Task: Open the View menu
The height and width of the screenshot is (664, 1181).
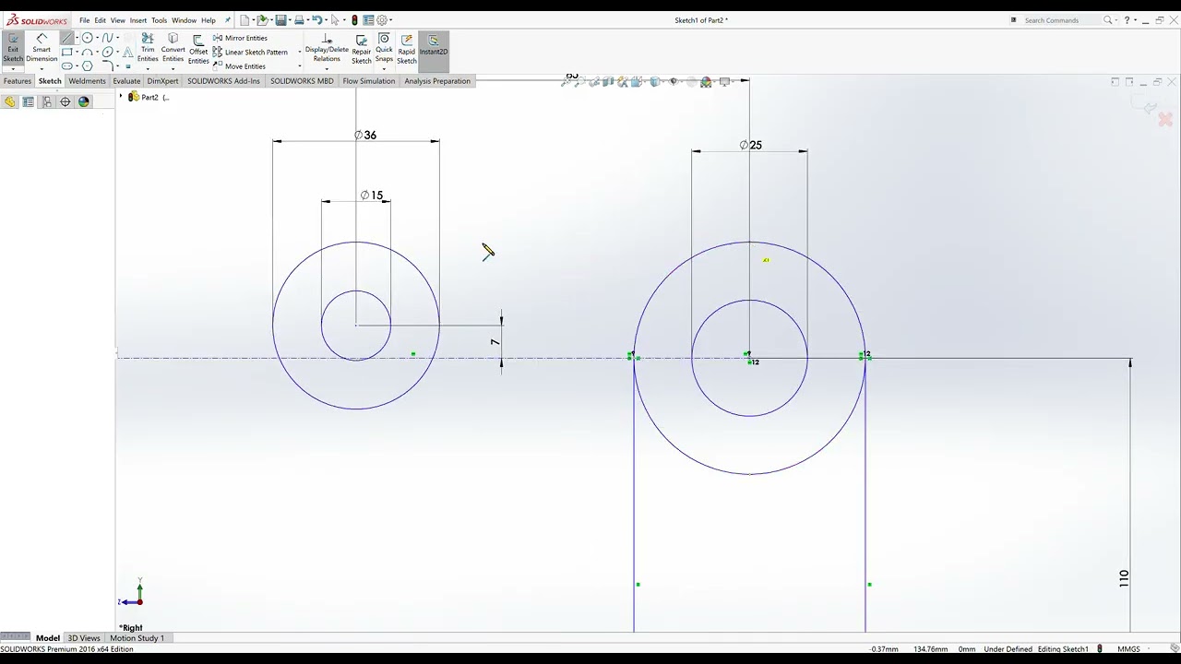Action: pyautogui.click(x=118, y=20)
